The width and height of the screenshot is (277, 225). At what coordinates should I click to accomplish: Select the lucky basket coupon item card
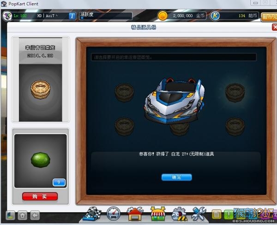point(41,79)
